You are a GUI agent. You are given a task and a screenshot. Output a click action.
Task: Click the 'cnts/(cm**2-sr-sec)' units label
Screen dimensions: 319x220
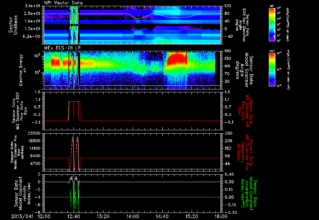click(x=288, y=25)
